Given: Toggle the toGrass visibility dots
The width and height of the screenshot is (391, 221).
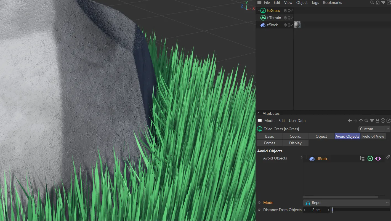Looking at the screenshot, I should (x=289, y=11).
